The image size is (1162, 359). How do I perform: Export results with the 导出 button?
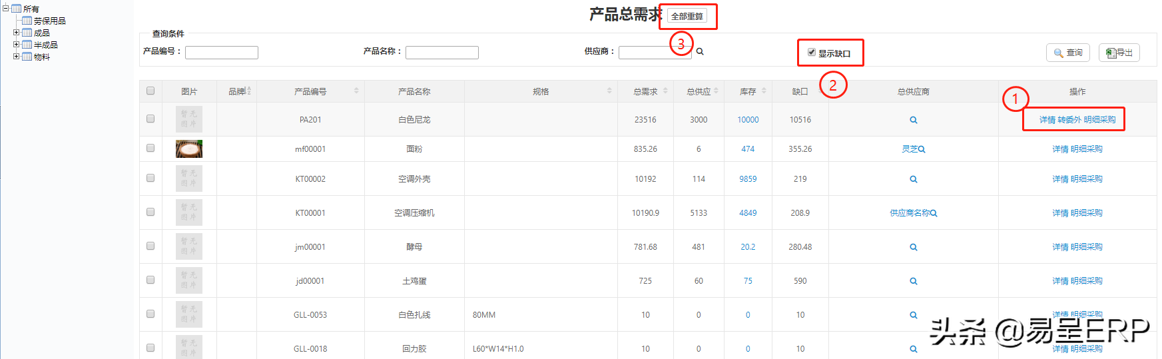pos(1119,53)
